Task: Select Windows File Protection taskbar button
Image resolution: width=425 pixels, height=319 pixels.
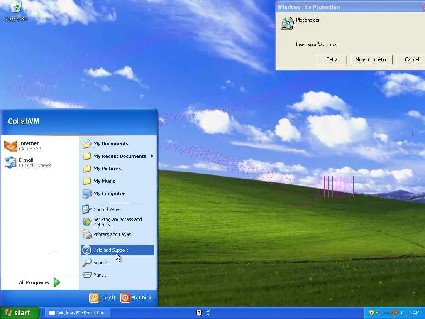Action: point(78,313)
